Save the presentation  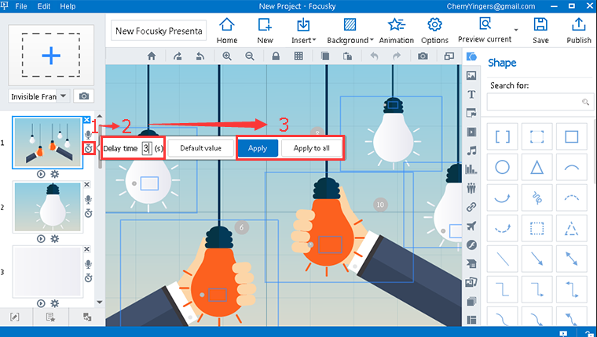[540, 29]
